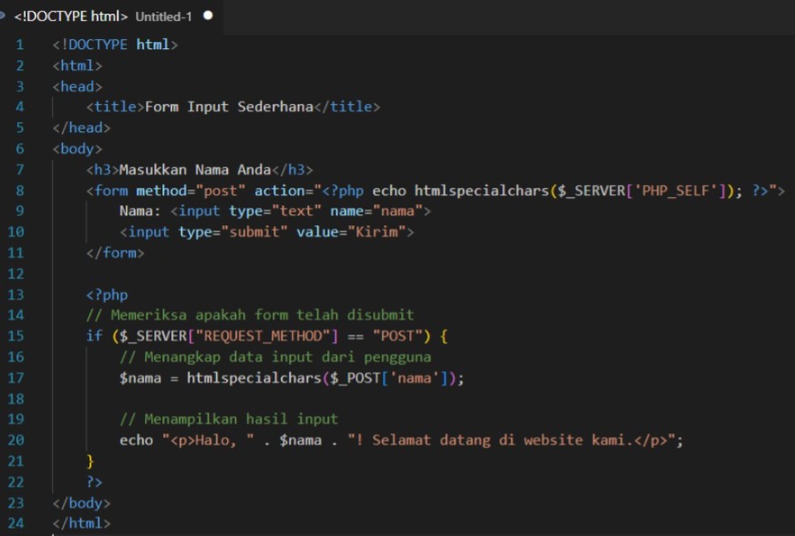The height and width of the screenshot is (536, 795).
Task: Click line number 1 in the gutter
Action: (20, 45)
